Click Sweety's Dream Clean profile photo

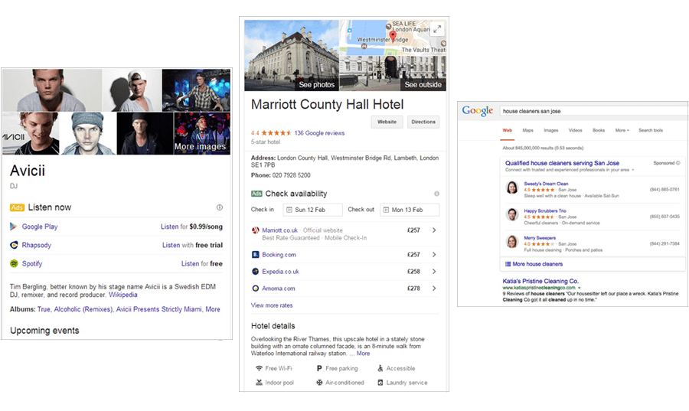[512, 188]
